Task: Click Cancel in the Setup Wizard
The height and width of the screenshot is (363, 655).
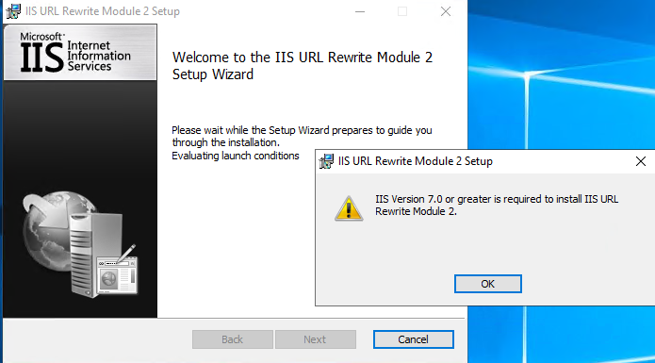Action: click(413, 339)
